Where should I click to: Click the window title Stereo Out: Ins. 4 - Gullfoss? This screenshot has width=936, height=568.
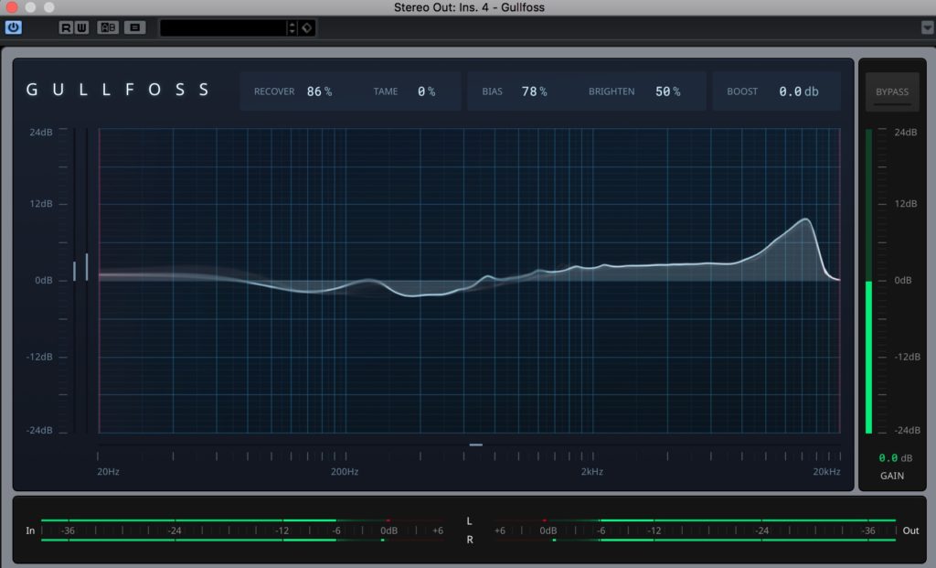click(469, 7)
